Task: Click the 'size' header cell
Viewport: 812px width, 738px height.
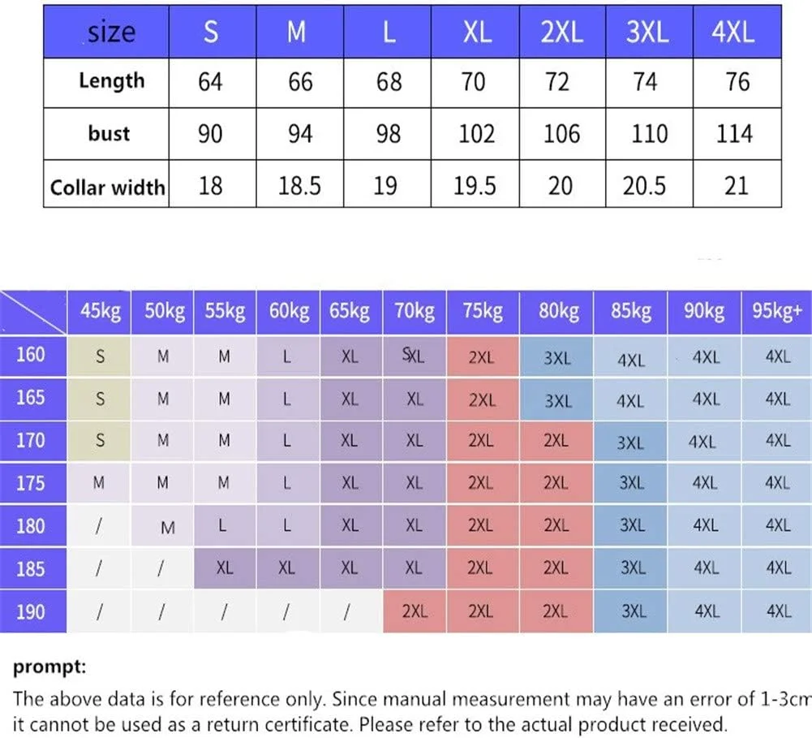Action: 112,32
